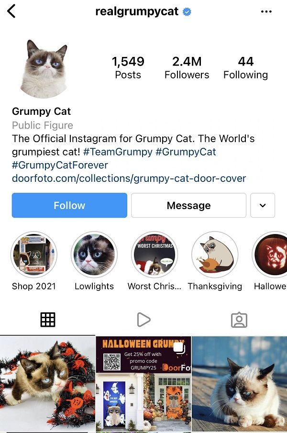The image size is (287, 433).
Task: Switch to the posts grid tab
Action: (x=48, y=320)
